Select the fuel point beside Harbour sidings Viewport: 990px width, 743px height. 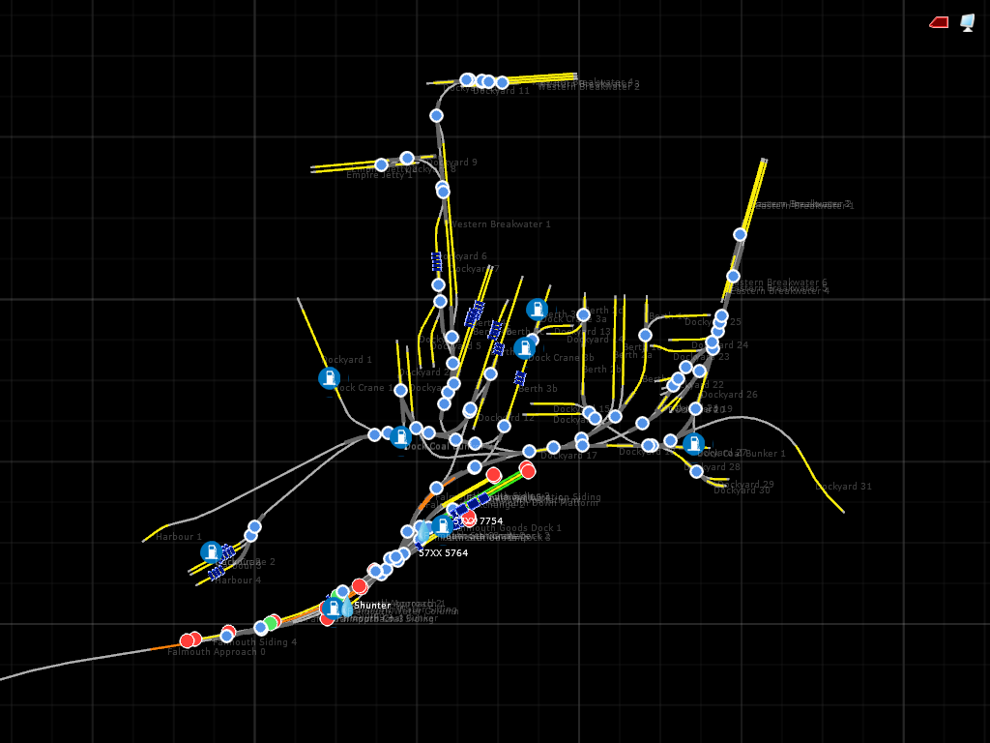click(211, 552)
